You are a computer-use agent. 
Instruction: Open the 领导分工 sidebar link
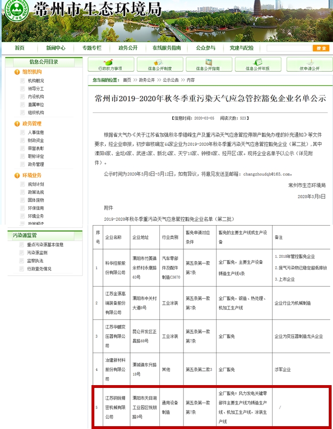[36, 89]
